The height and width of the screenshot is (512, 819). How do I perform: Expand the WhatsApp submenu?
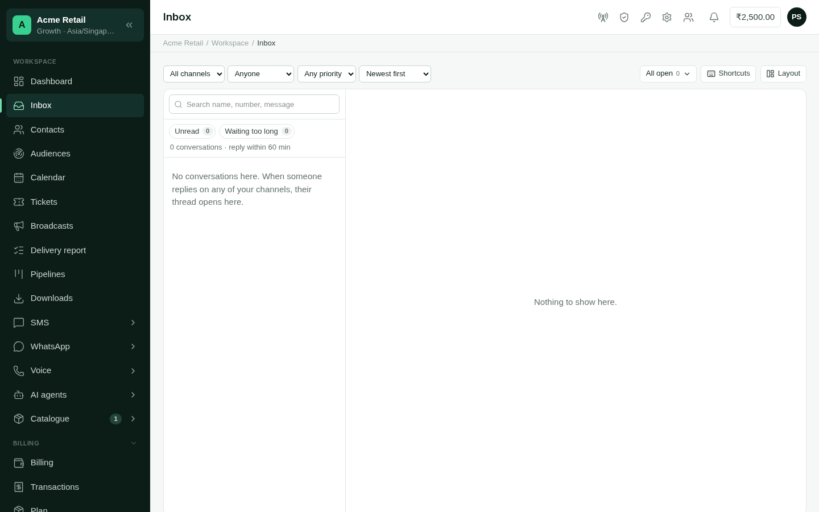(x=75, y=346)
